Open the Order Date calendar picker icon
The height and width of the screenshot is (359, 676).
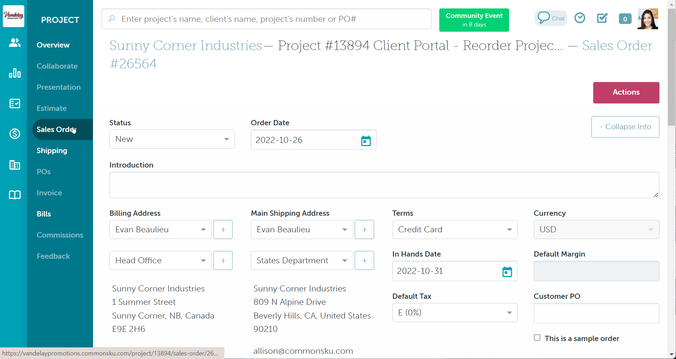coord(366,140)
